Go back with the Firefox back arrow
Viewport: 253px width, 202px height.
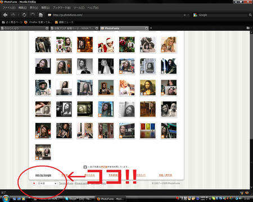(5, 15)
